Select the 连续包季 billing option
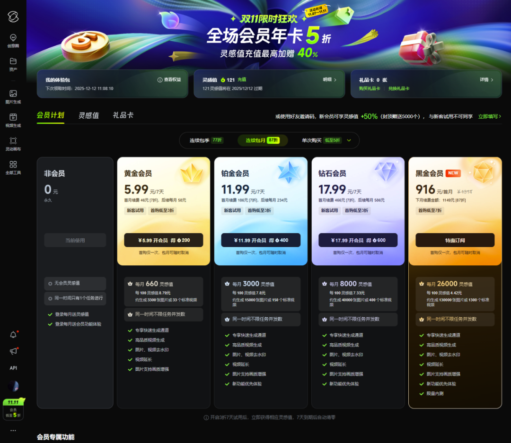This screenshot has height=443, width=511. click(x=206, y=140)
